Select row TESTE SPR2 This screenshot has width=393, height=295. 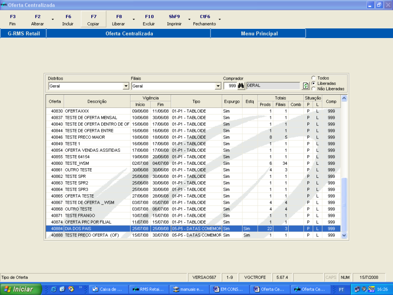point(193,183)
